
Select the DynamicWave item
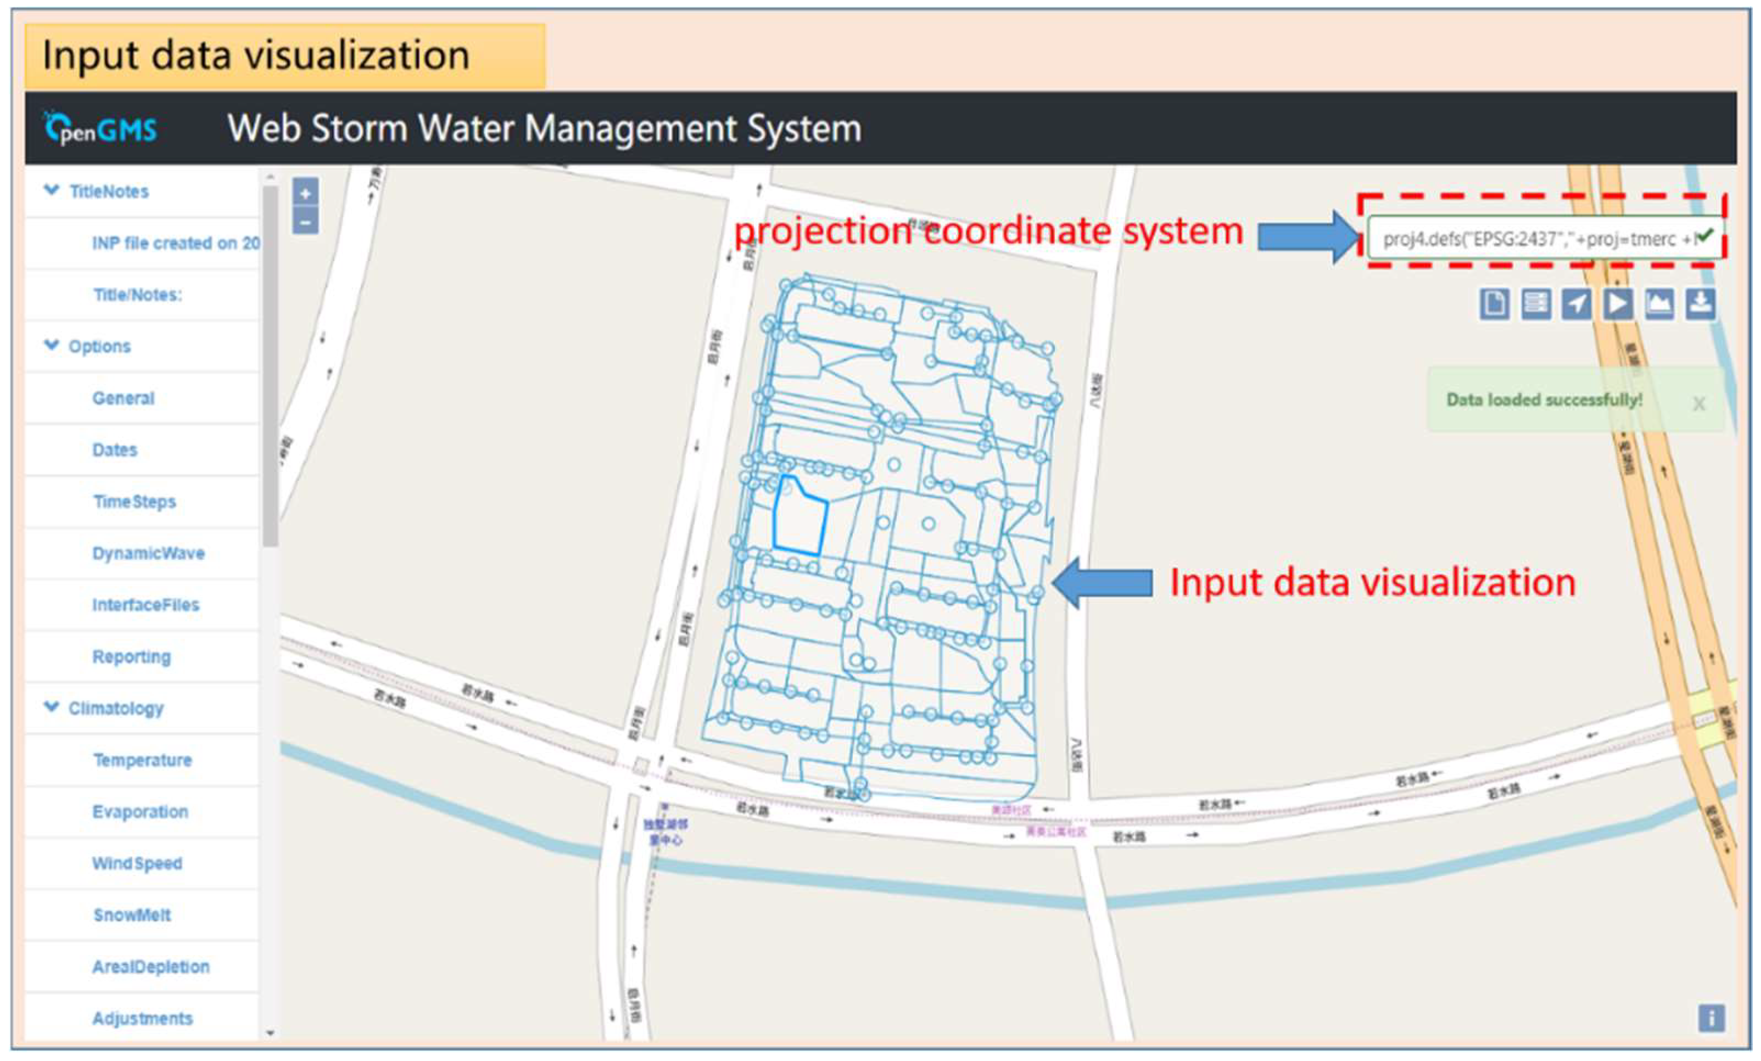click(148, 553)
